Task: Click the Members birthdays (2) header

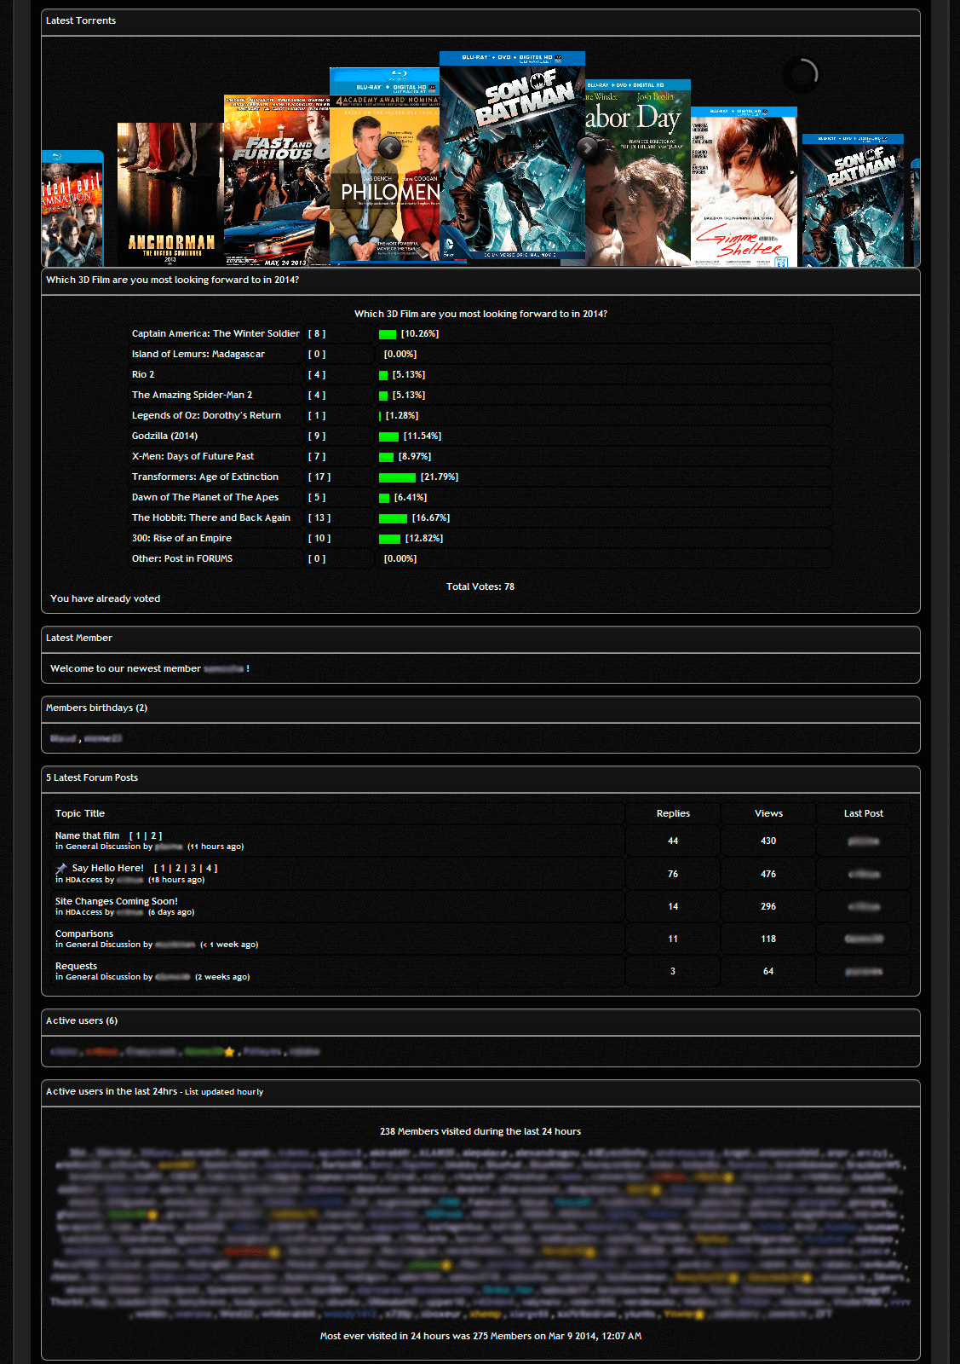Action: (x=480, y=708)
